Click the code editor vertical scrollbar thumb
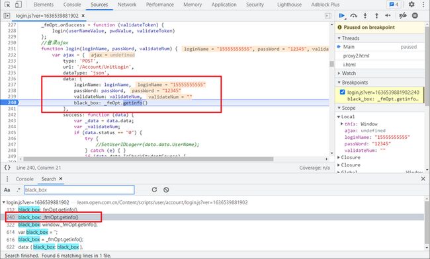Image resolution: width=430 pixels, height=259 pixels. coord(331,64)
